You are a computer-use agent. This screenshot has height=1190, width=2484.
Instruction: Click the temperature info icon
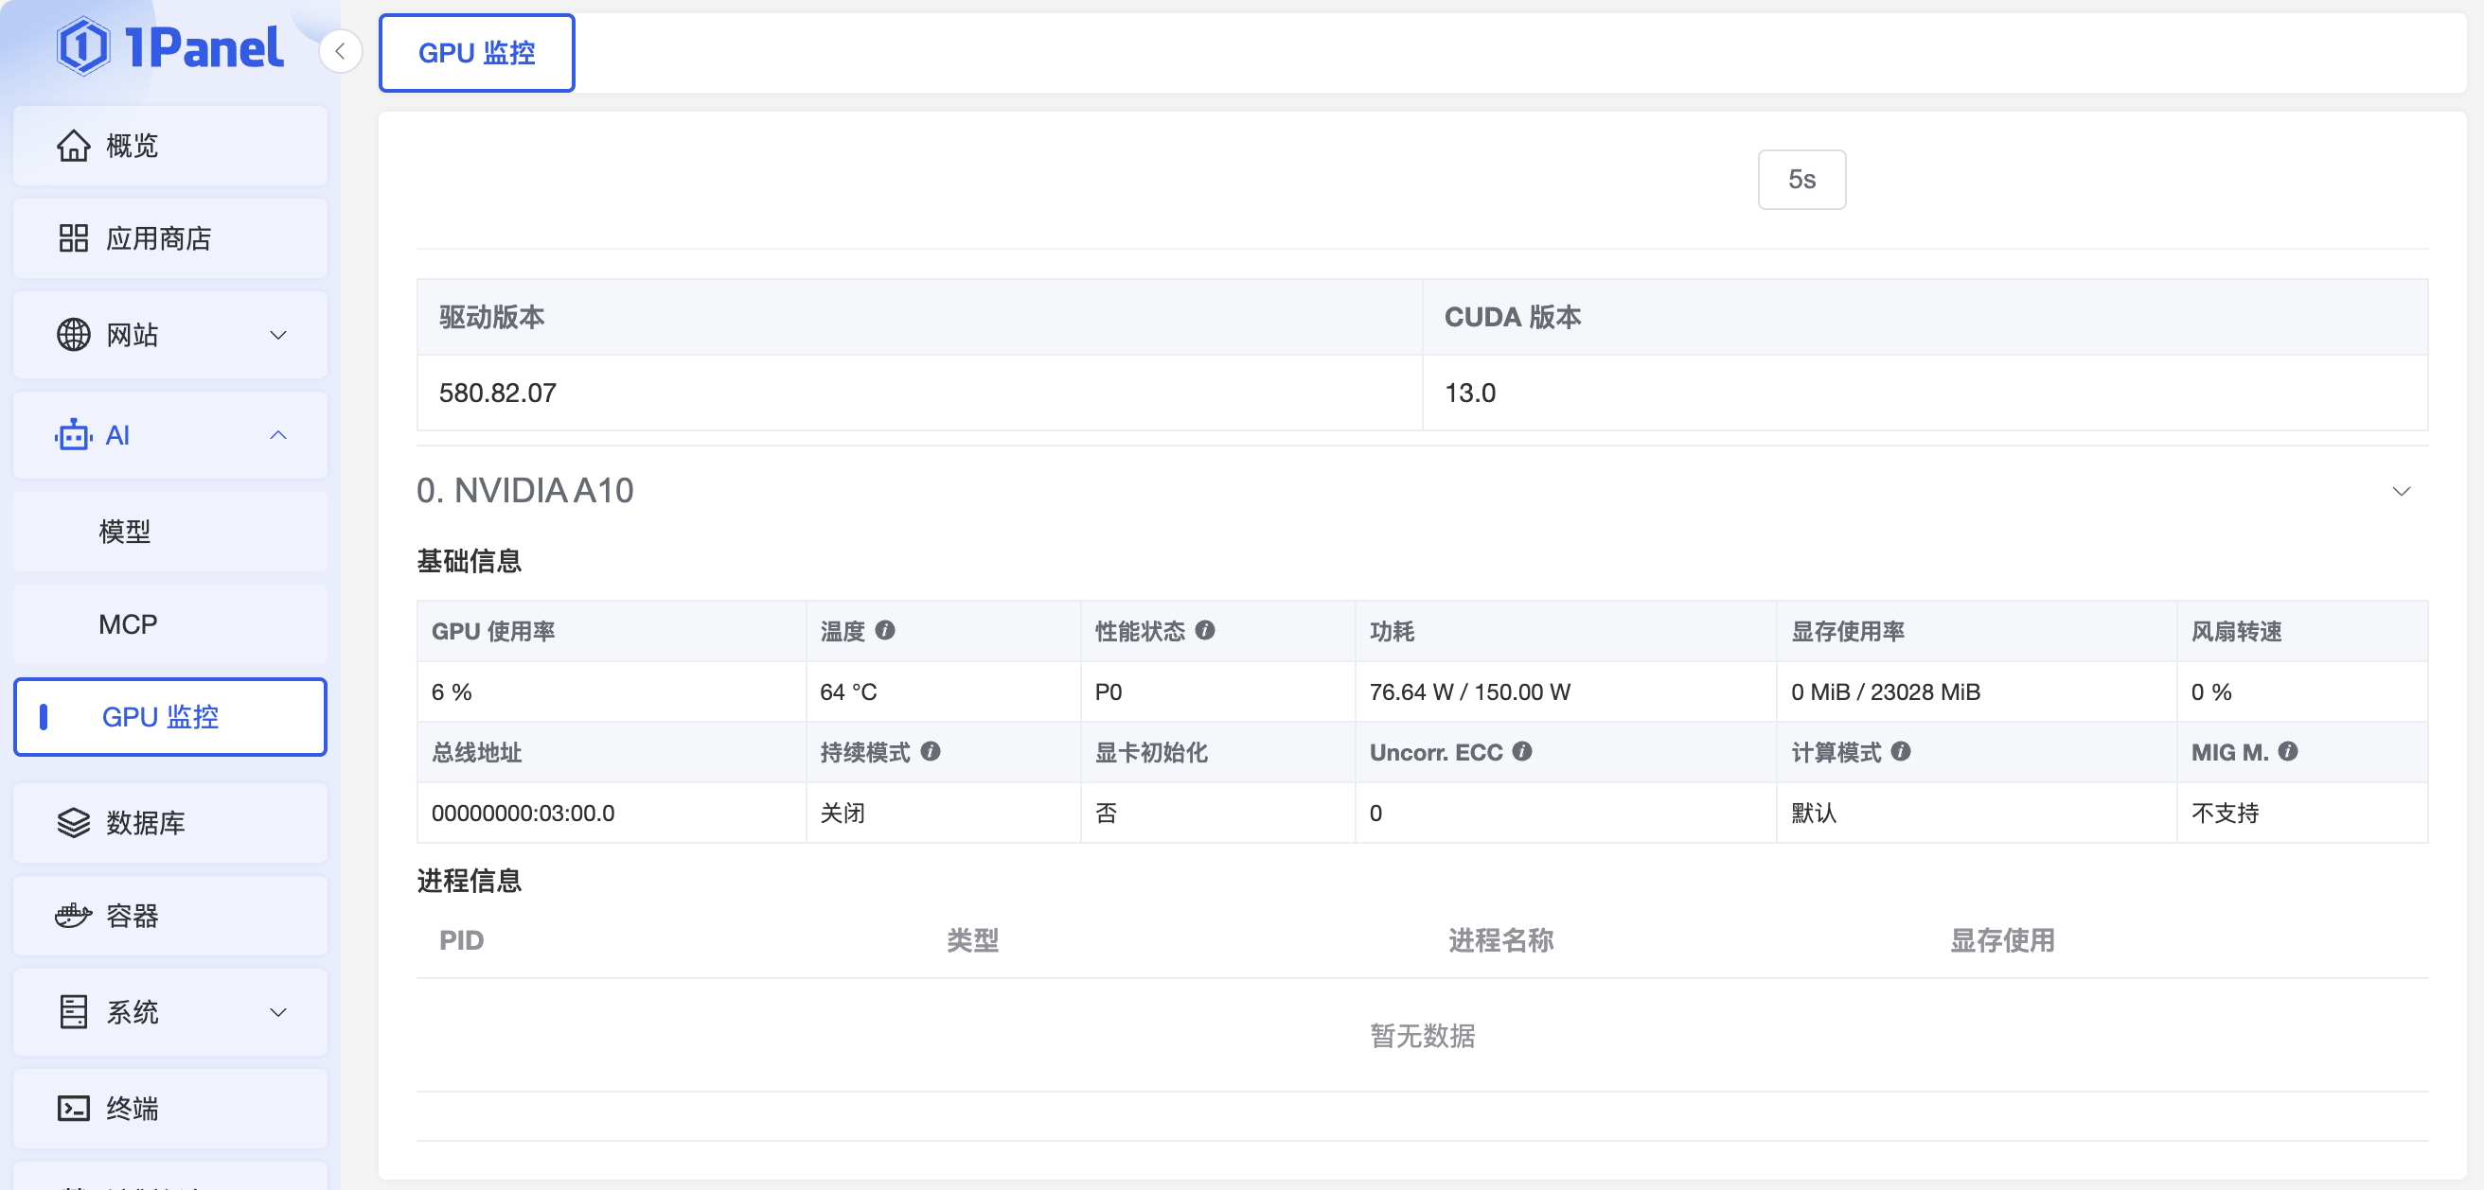coord(884,630)
